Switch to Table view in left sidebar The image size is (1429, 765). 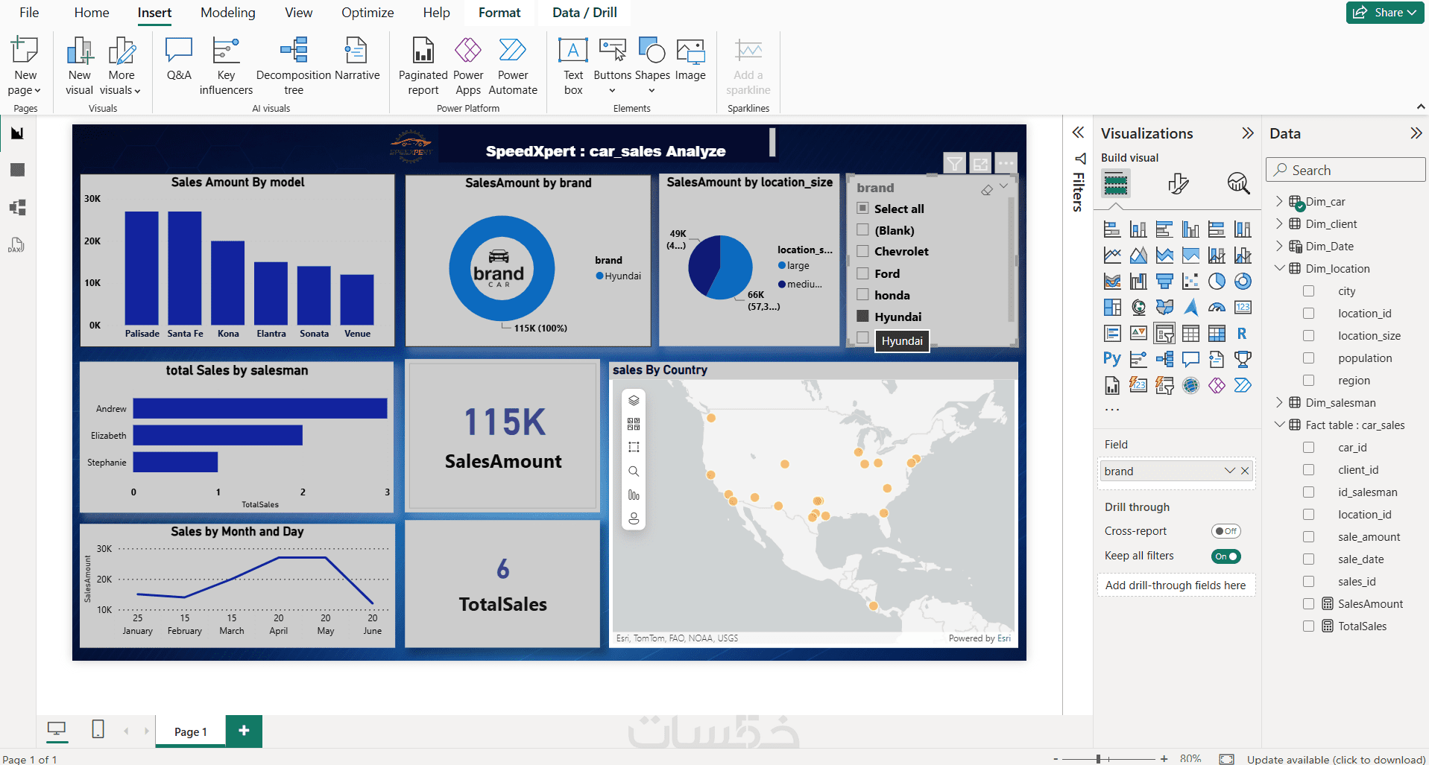point(17,170)
